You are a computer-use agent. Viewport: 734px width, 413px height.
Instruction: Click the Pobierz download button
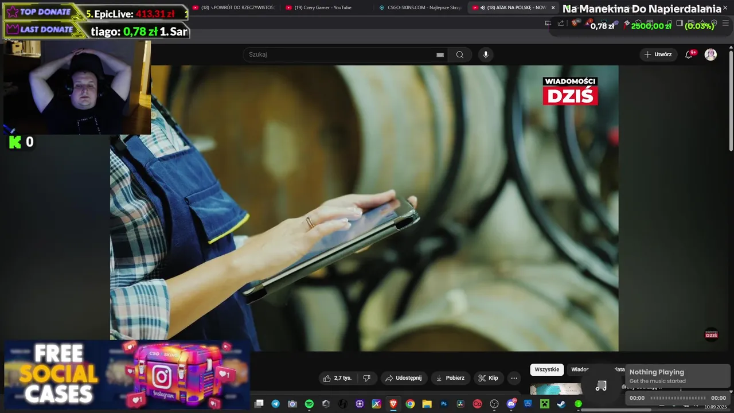point(450,378)
